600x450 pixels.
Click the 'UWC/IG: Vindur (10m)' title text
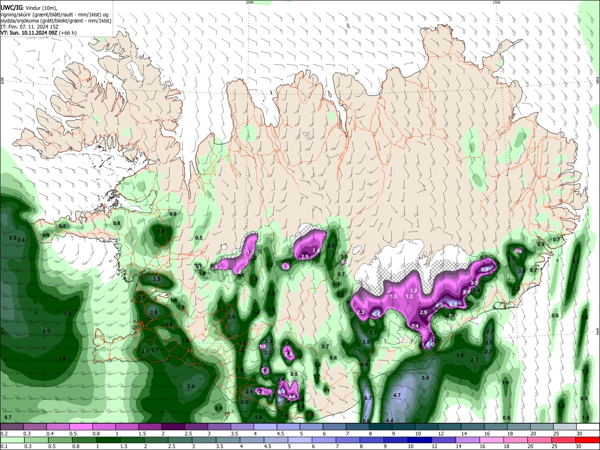point(28,7)
